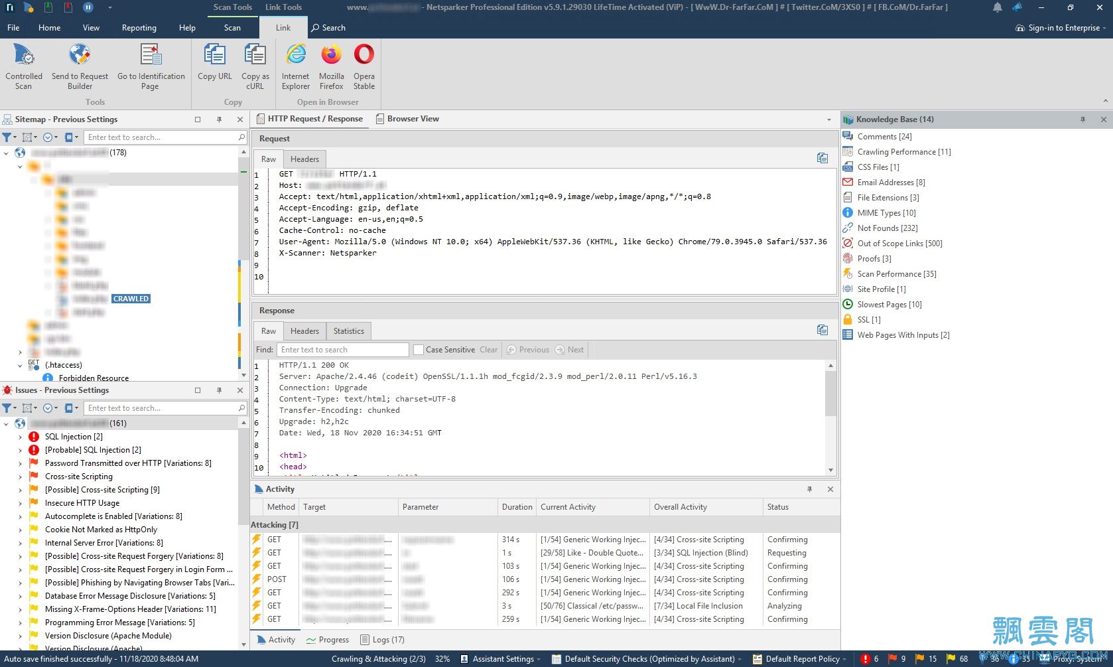The height and width of the screenshot is (667, 1113).
Task: Open link in Mozilla Firefox
Action: click(x=331, y=66)
